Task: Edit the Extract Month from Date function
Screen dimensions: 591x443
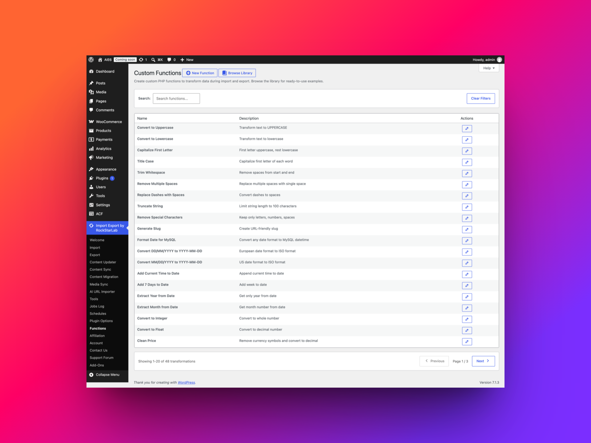Action: point(467,308)
